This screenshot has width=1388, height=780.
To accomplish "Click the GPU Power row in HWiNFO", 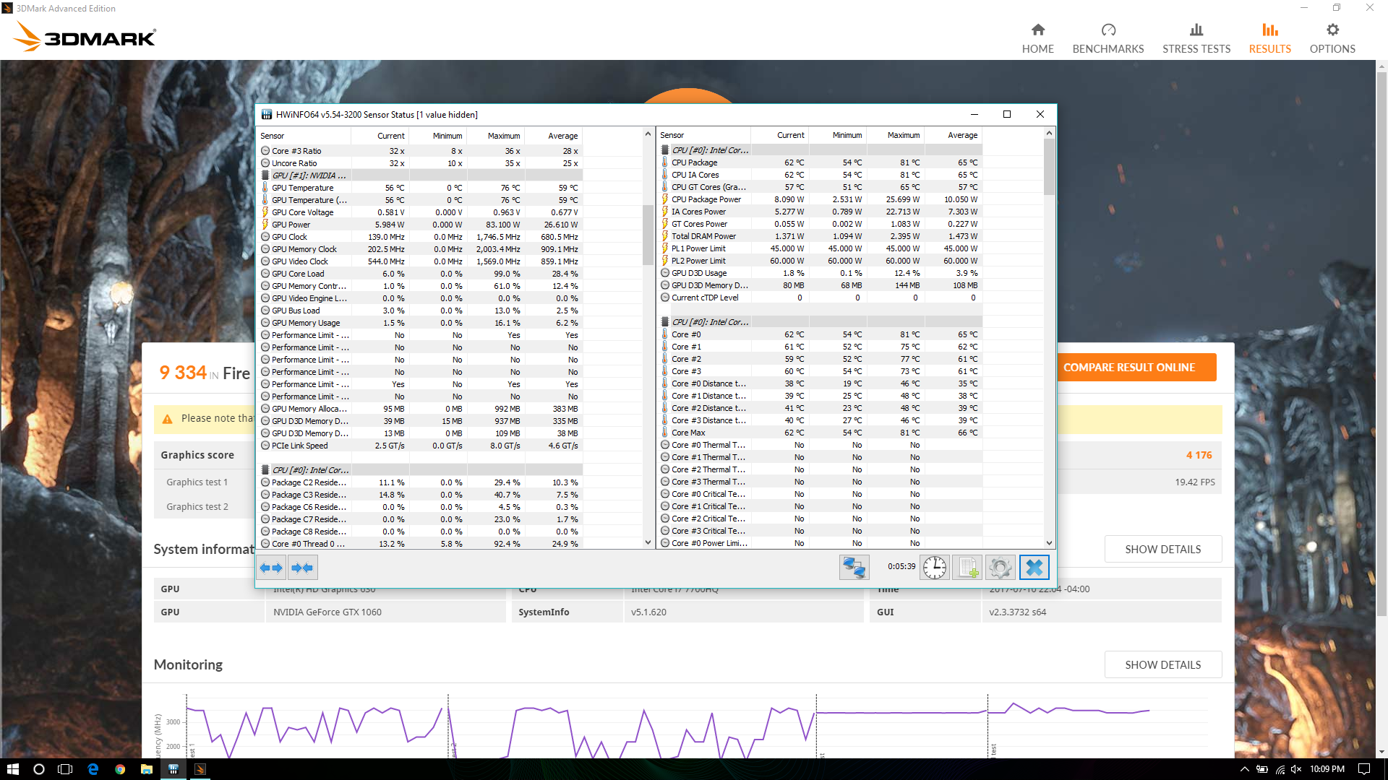I will (421, 225).
